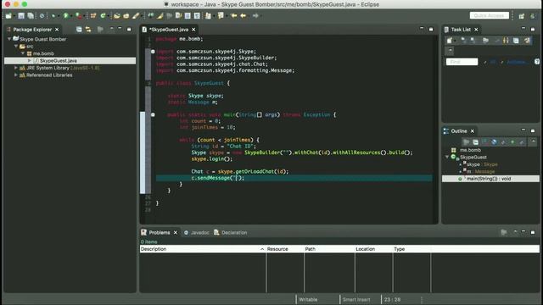The width and height of the screenshot is (543, 305).
Task: Switch to the Java perspective icon
Action: (x=533, y=16)
